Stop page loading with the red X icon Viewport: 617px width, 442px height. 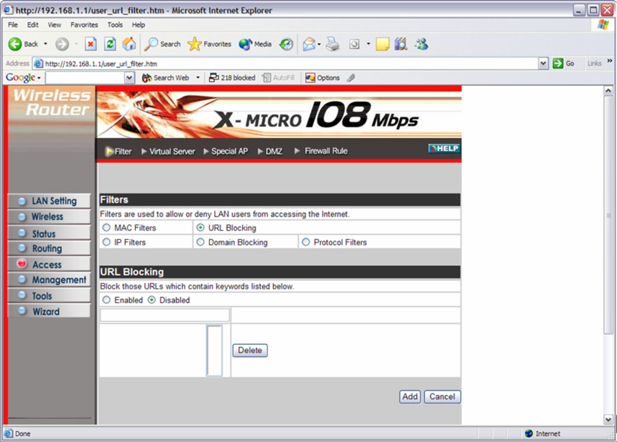[x=91, y=44]
